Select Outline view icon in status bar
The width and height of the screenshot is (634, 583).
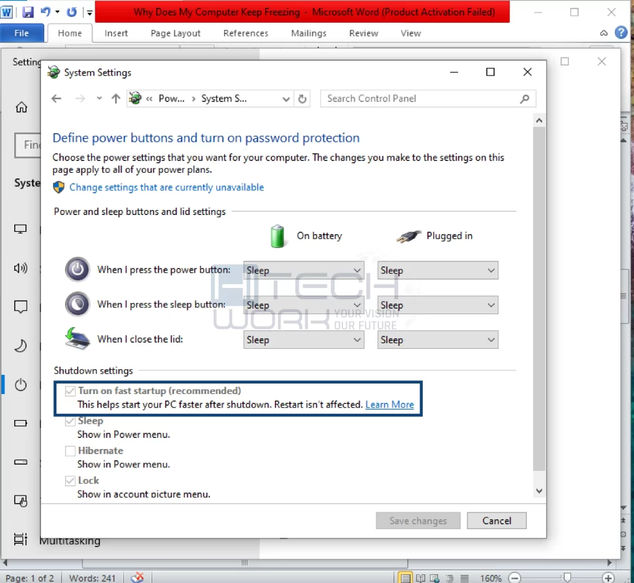coord(449,578)
